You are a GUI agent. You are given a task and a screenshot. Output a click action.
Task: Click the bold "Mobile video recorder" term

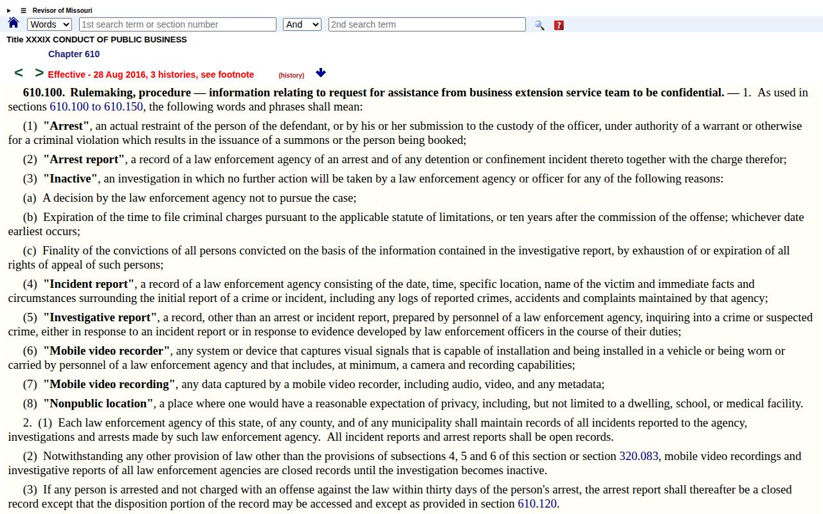[x=107, y=351]
